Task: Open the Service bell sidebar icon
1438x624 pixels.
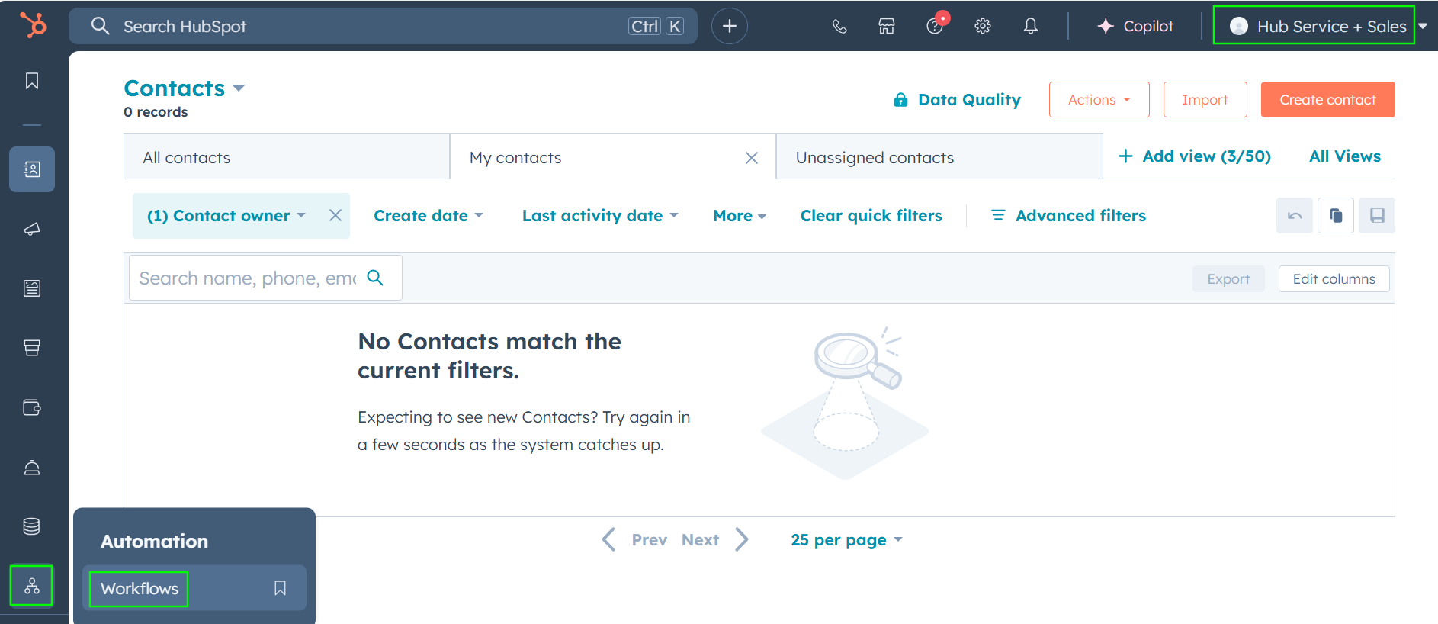Action: pos(32,467)
